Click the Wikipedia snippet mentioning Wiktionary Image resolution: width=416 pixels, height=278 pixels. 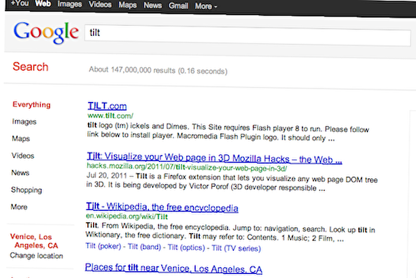coord(231,232)
